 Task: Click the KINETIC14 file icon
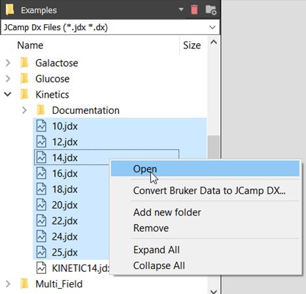41,268
